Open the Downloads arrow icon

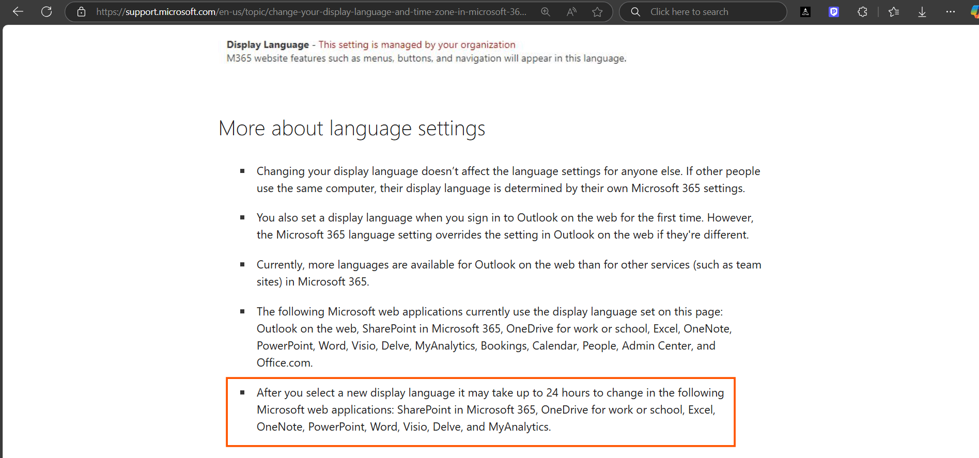pyautogui.click(x=922, y=12)
